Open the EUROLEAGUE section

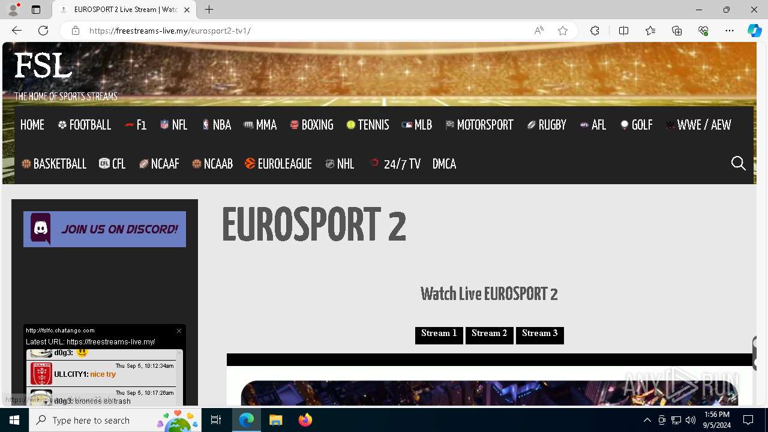[278, 164]
